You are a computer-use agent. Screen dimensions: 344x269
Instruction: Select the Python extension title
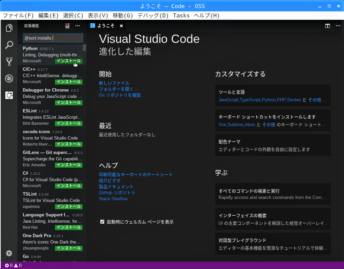click(x=30, y=49)
